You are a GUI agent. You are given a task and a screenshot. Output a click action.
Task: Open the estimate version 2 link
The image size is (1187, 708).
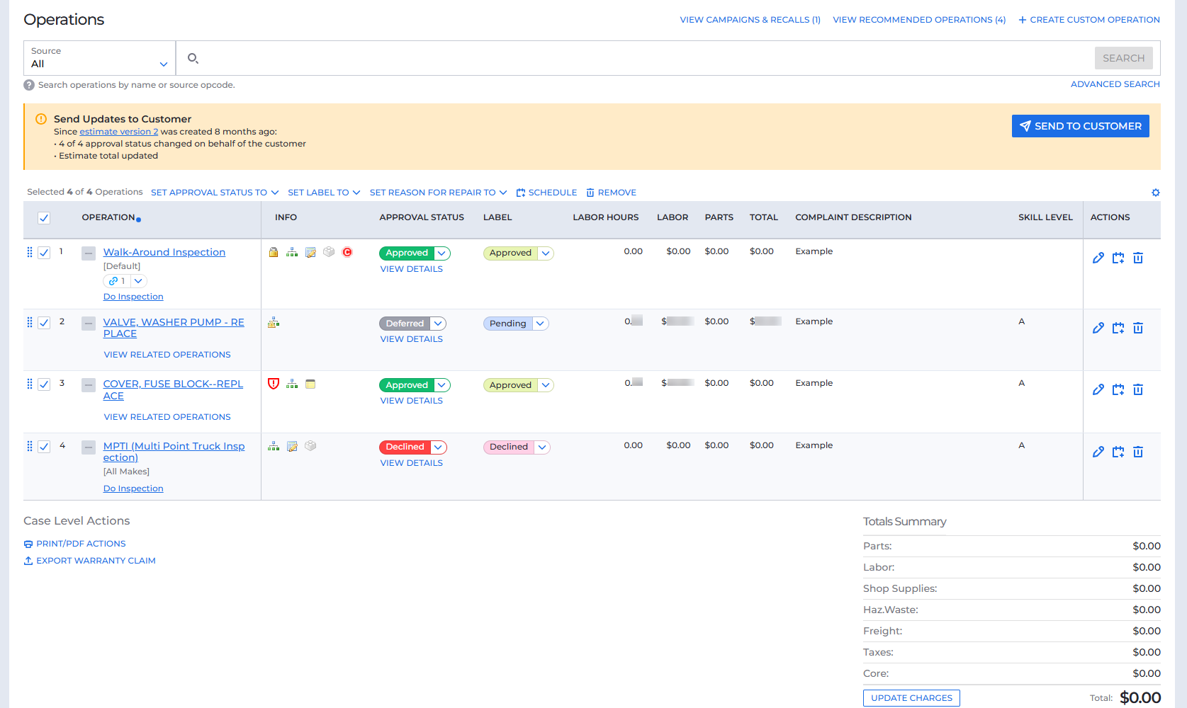pyautogui.click(x=119, y=132)
